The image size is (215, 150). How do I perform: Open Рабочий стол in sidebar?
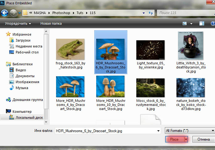pyautogui.click(x=27, y=52)
